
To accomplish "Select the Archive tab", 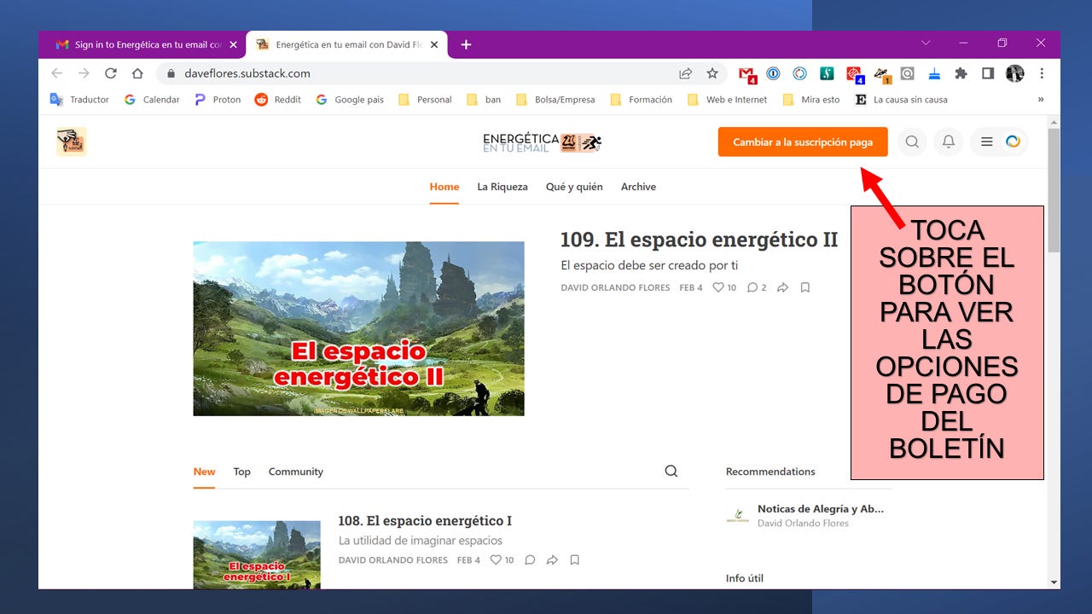I will click(638, 187).
